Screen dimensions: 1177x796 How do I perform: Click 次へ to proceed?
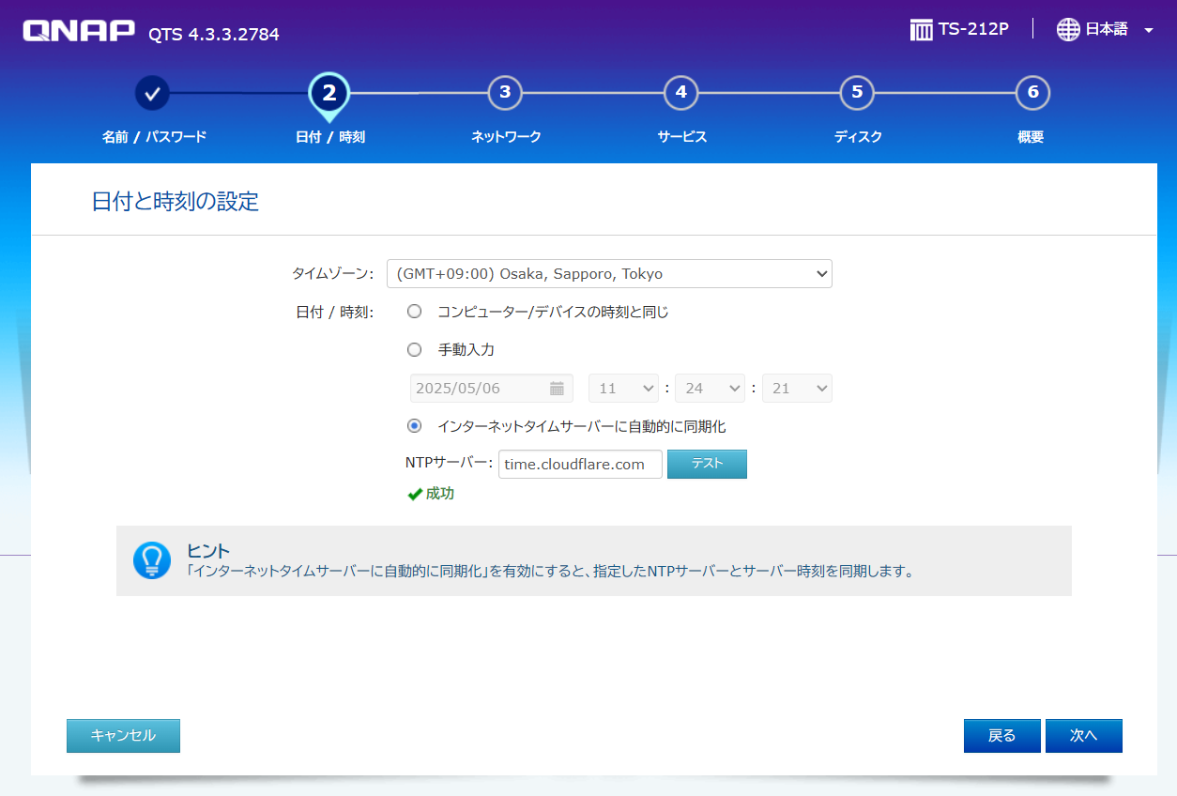pyautogui.click(x=1083, y=736)
